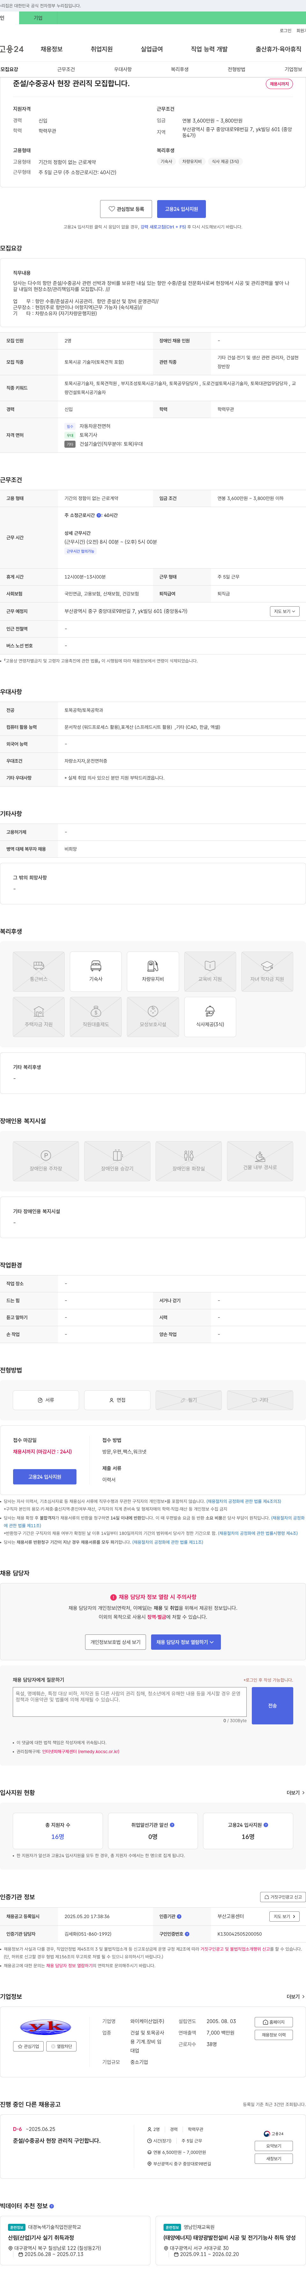This screenshot has width=306, height=2294.
Task: Click the 기타 screening step box
Action: coord(260,1400)
